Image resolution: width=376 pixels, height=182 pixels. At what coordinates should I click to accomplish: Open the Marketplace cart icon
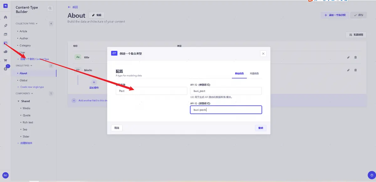click(x=5, y=60)
